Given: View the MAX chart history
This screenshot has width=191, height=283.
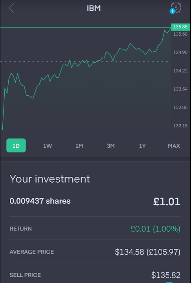Looking at the screenshot, I should click(174, 146).
